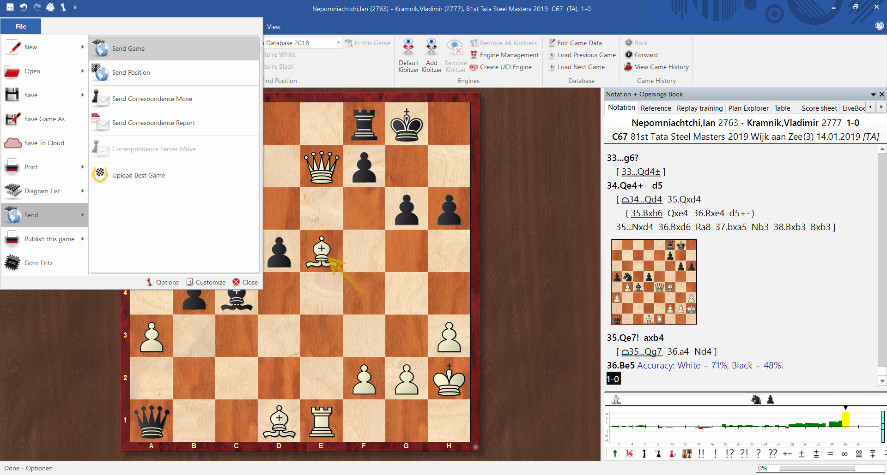Apply the unclear infinity evaluation symbol
Image resolution: width=887 pixels, height=475 pixels.
click(x=844, y=453)
